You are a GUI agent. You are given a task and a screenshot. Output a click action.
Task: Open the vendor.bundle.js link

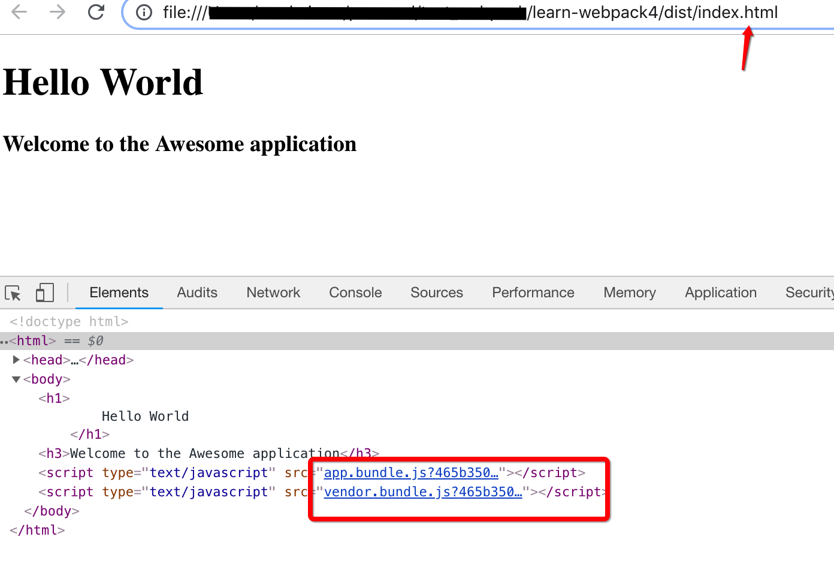[423, 492]
